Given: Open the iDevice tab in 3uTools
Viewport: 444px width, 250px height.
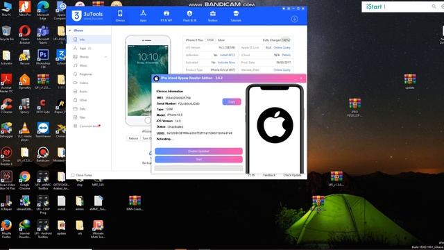Looking at the screenshot, I should tap(120, 16).
